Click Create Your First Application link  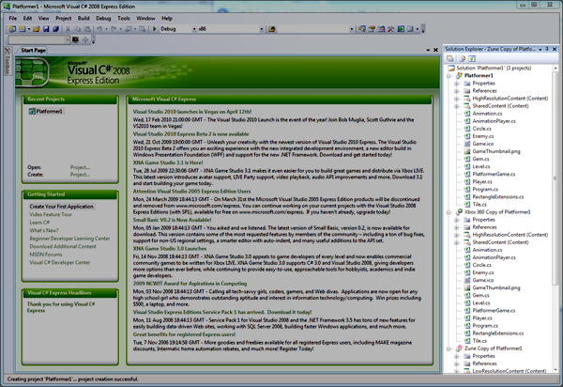click(x=61, y=207)
